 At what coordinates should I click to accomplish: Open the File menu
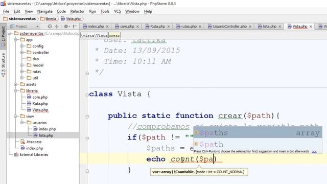pyautogui.click(x=6, y=11)
